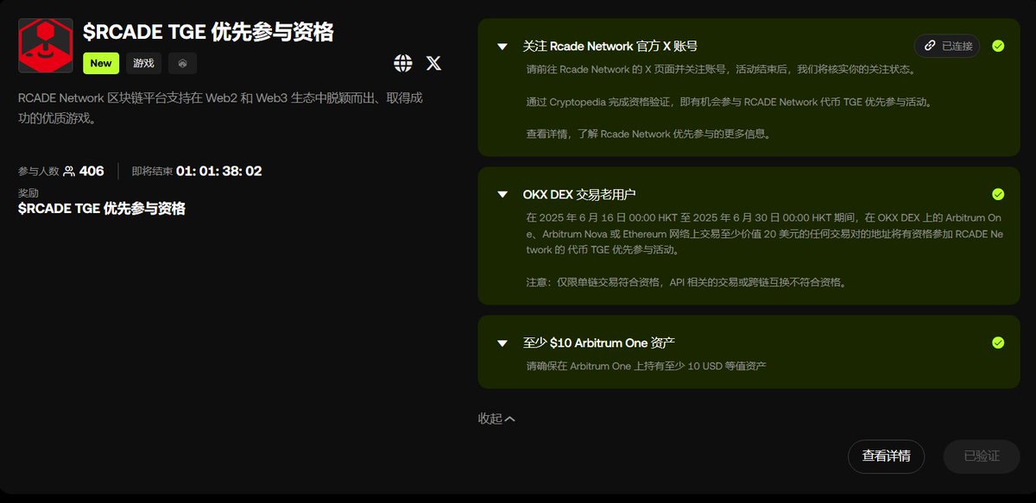This screenshot has height=503, width=1036.
Task: Click the 请确保在 Arbitrum One 上持有 description
Action: [647, 366]
